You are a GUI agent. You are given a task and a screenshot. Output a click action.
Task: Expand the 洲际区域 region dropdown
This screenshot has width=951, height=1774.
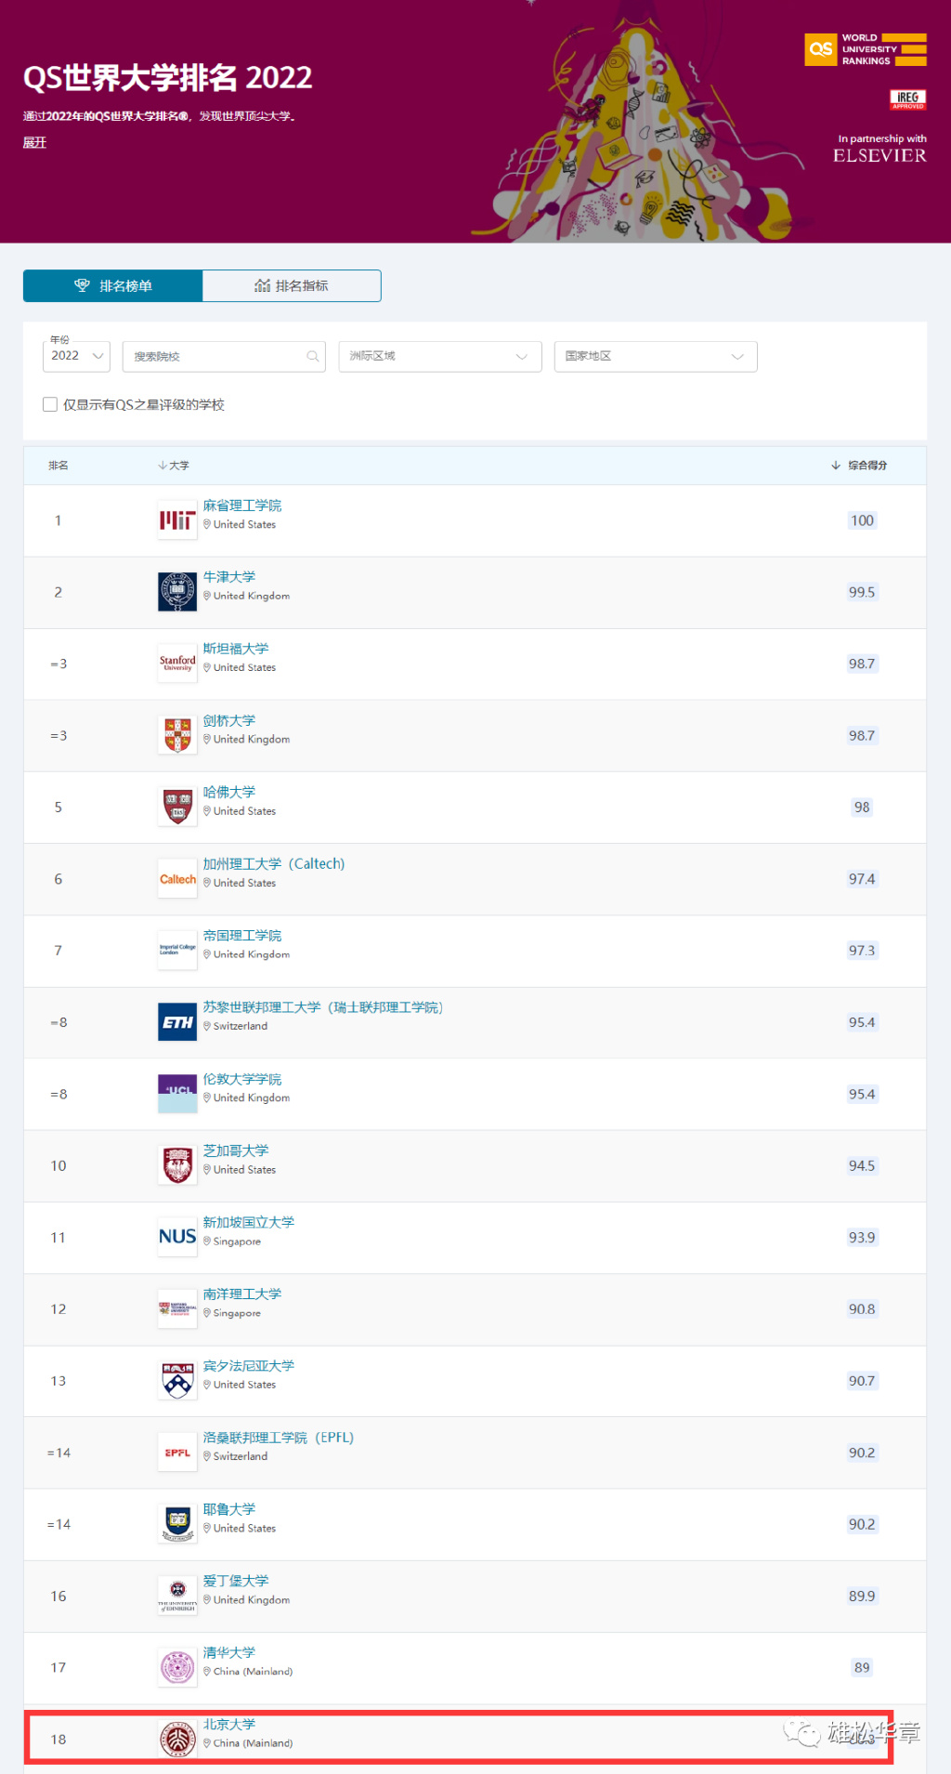(x=439, y=357)
